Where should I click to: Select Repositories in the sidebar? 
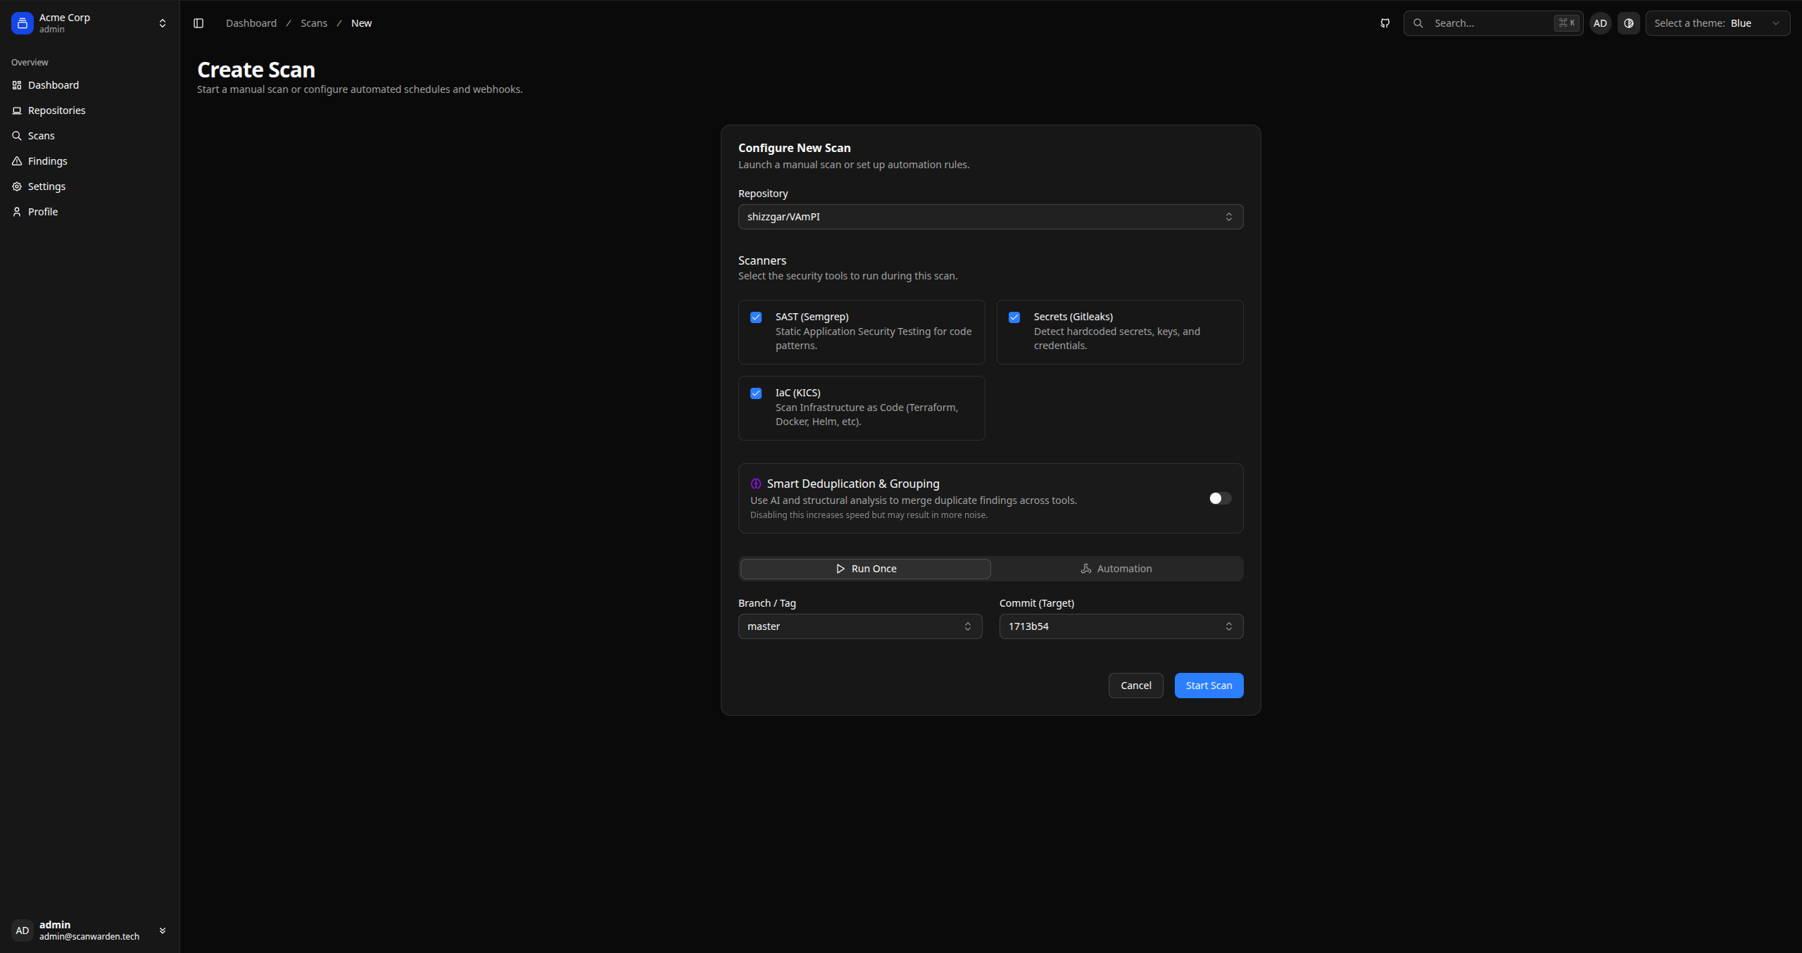[x=56, y=110]
